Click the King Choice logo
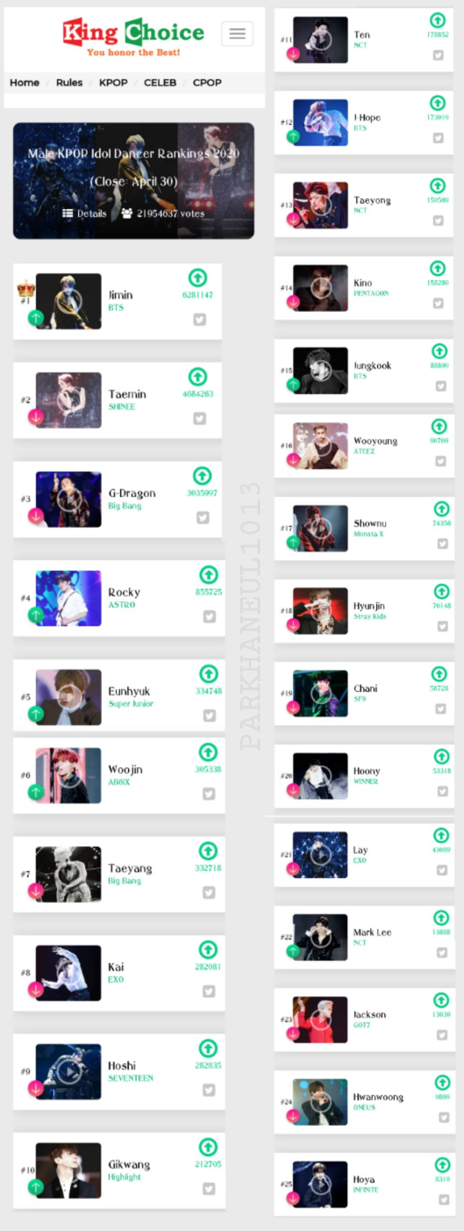This screenshot has width=464, height=1231. tap(133, 37)
